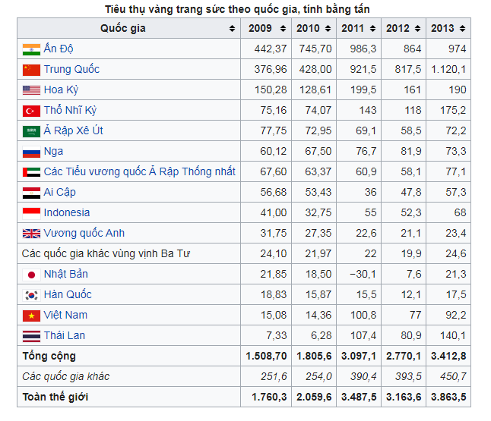Image resolution: width=491 pixels, height=421 pixels.
Task: Click the United States flag icon
Action: [x=31, y=90]
